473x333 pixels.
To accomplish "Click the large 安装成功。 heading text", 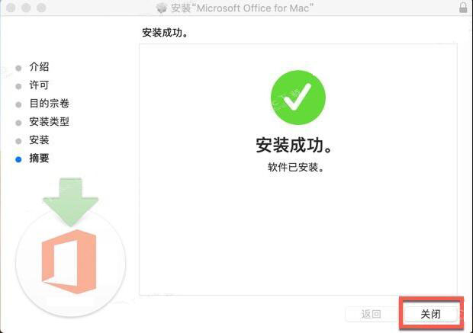I will [294, 146].
